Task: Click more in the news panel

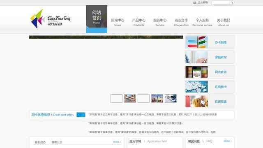Action: click(x=117, y=142)
